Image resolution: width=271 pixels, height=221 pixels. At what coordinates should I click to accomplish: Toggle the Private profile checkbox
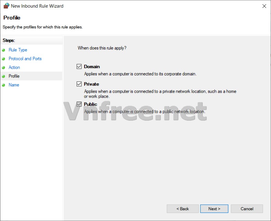[79, 84]
